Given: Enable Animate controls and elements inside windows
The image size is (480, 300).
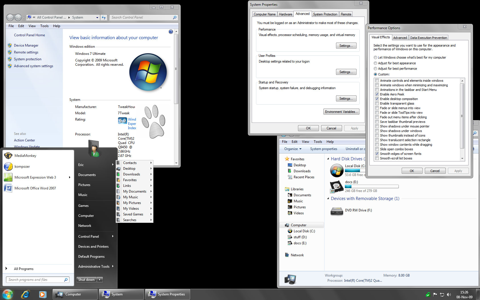Looking at the screenshot, I should coord(377,81).
